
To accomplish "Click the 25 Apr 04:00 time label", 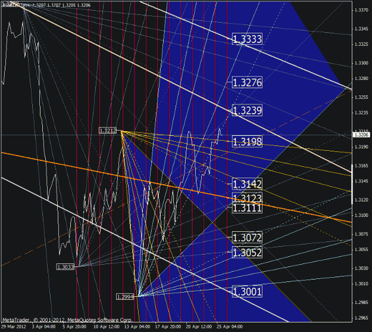I will [230, 327].
